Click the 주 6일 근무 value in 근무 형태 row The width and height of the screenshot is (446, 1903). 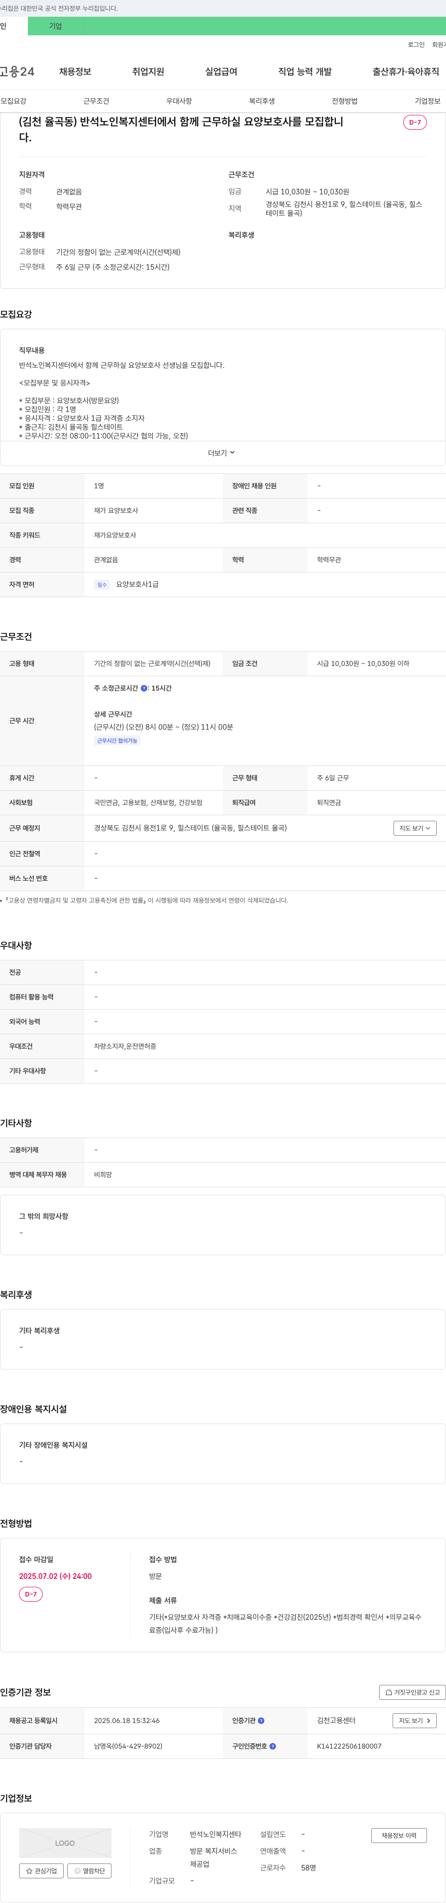coord(333,778)
